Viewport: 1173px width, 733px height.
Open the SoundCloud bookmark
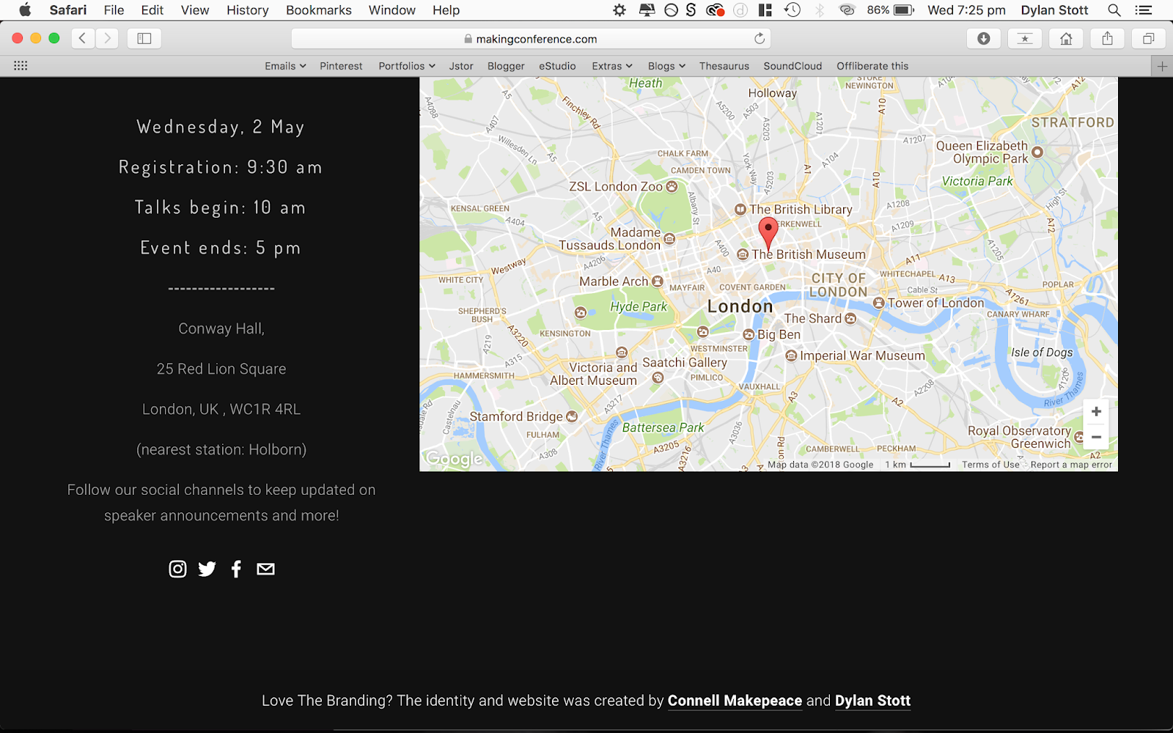click(x=793, y=66)
